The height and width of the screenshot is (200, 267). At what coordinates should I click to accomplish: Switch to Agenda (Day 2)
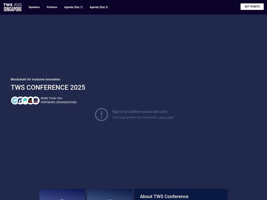click(x=99, y=7)
